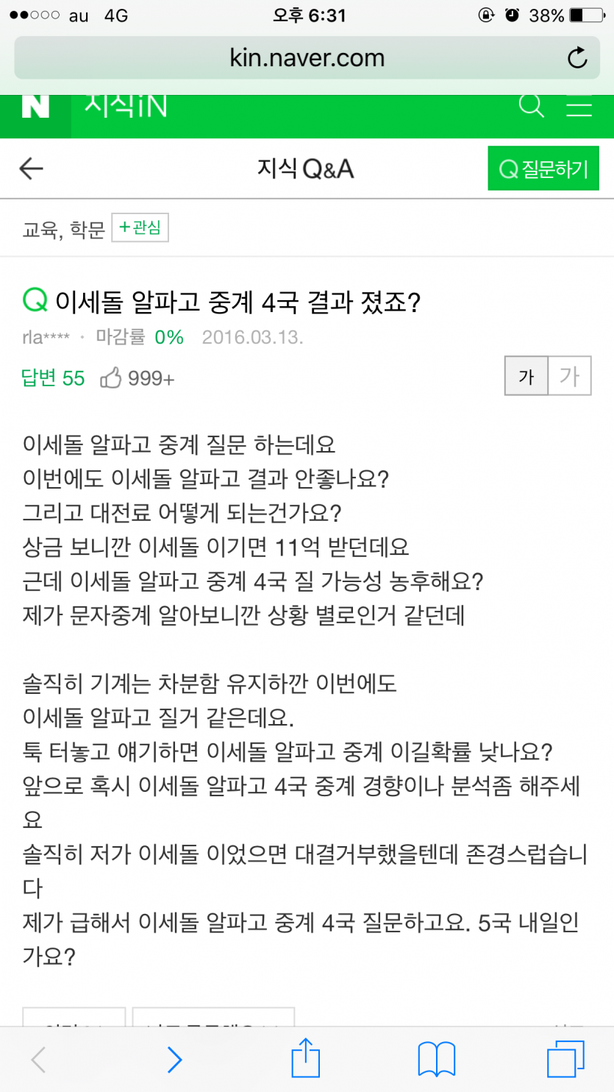Navigate forward with Safari arrow

pos(174,1060)
